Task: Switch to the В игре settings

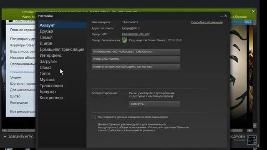Action: 46,43
